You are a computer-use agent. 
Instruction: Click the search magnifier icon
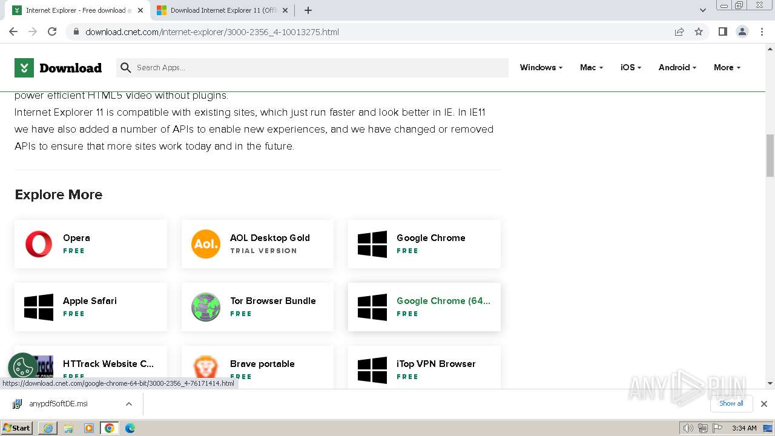click(126, 68)
